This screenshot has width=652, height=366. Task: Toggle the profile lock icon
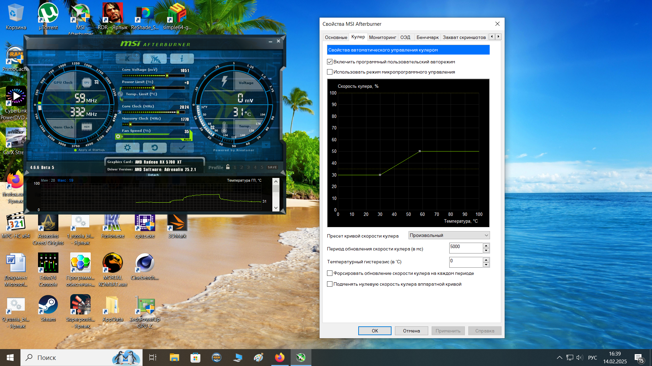228,167
